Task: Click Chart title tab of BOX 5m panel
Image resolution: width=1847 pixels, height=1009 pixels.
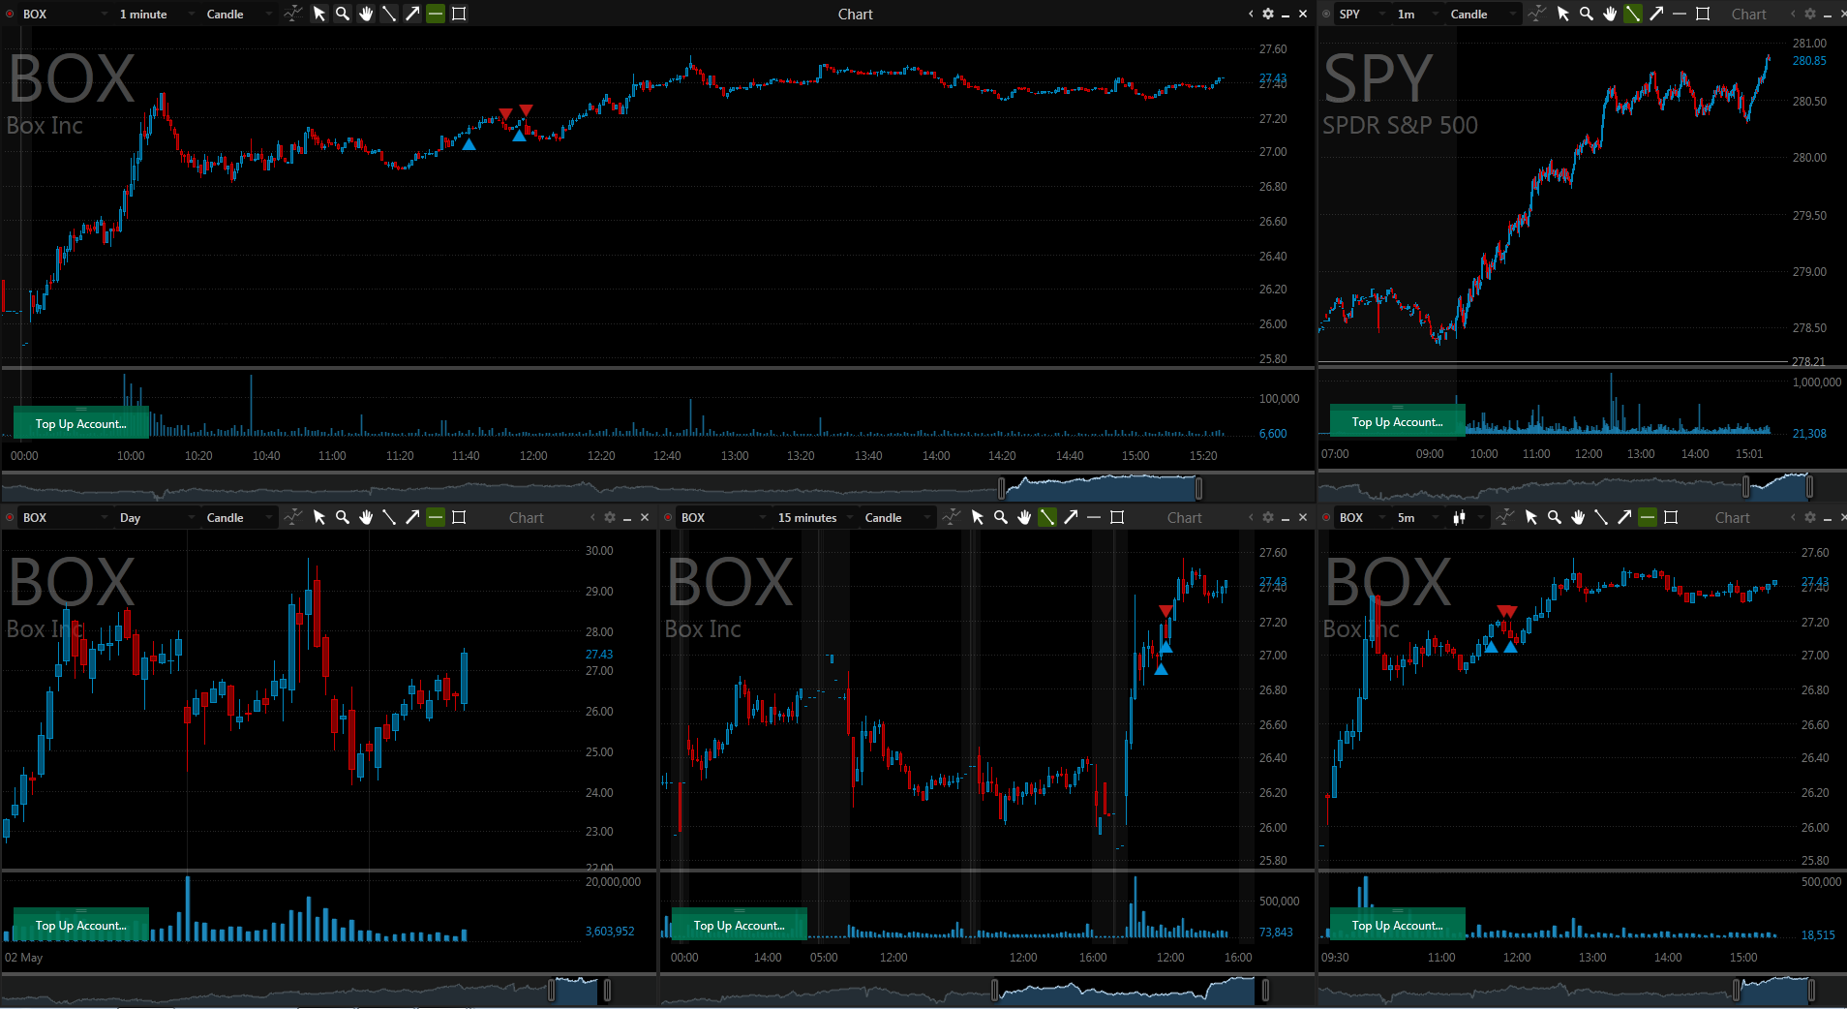Action: point(1733,517)
